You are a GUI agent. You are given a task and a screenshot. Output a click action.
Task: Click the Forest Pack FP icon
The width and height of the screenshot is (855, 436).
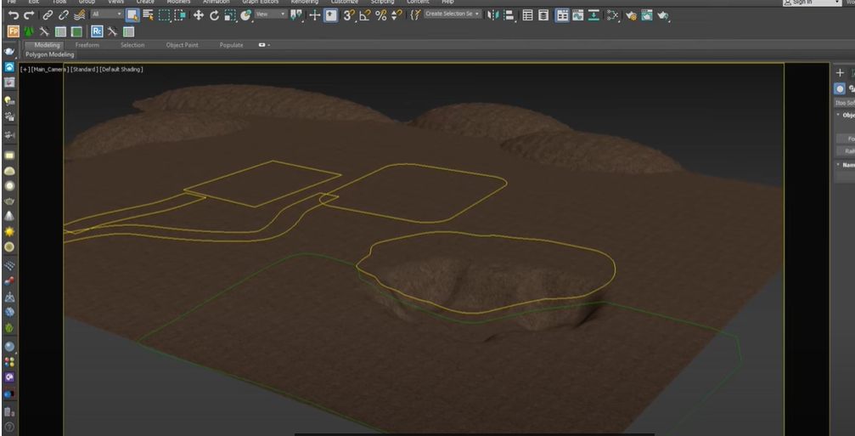point(13,31)
